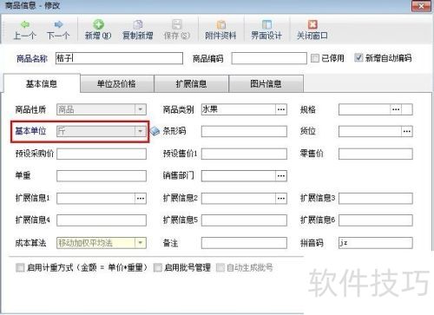Toggle the 已停用 checkbox
Screen dimensions: 434x315
coord(315,58)
